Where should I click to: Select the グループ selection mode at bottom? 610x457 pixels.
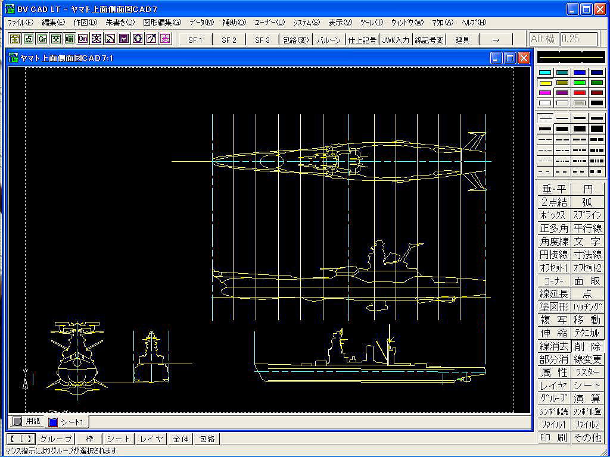pyautogui.click(x=55, y=439)
